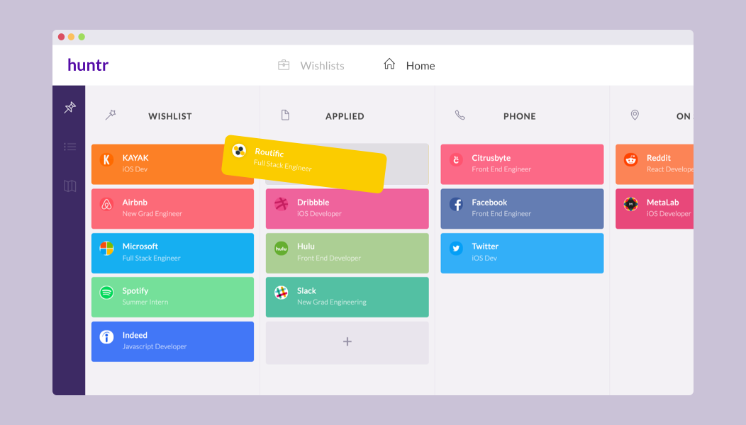Open the Microsoft Full Stack Engineer card
The image size is (746, 425).
[173, 253]
